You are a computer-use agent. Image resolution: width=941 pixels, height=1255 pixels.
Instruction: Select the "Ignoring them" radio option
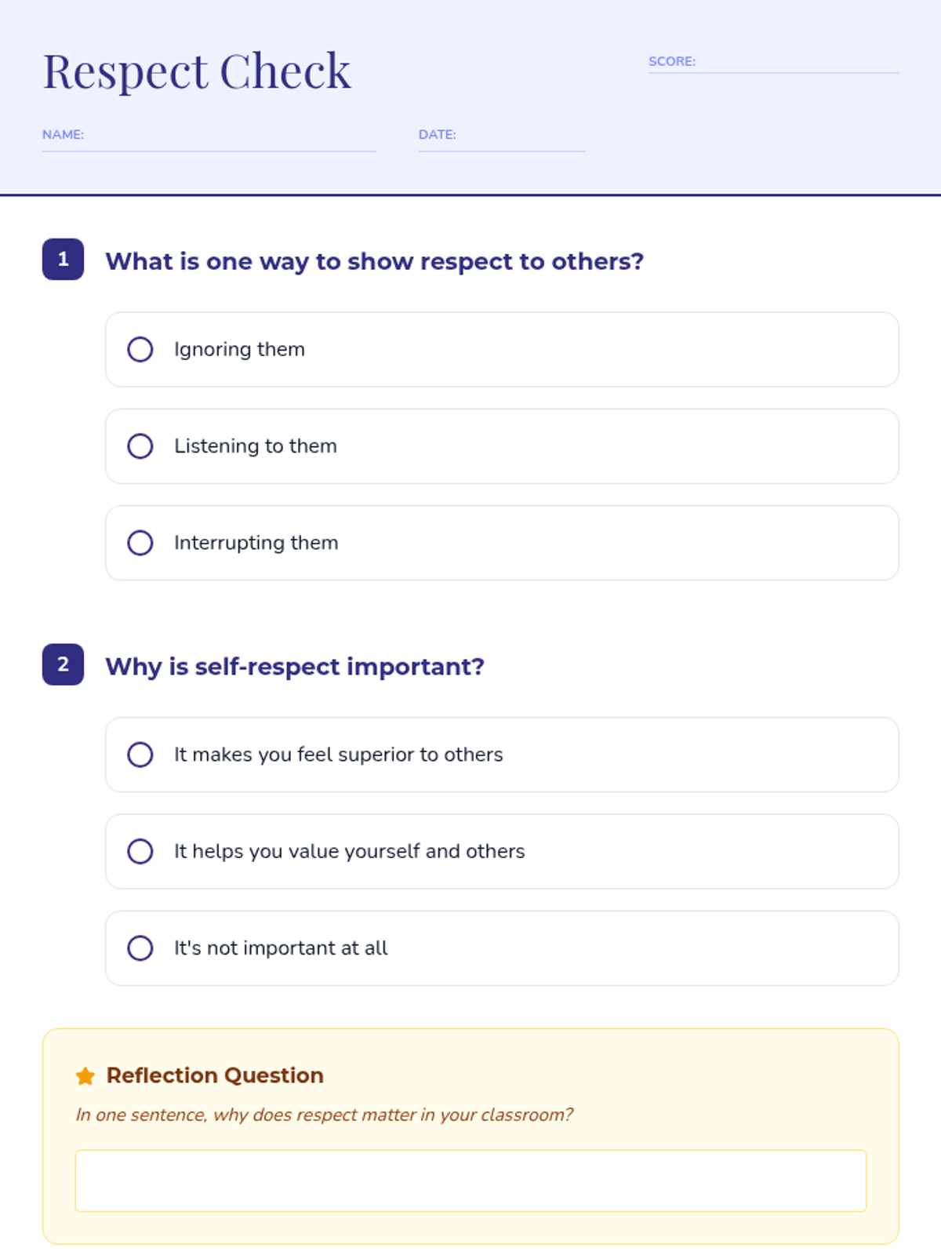point(140,349)
